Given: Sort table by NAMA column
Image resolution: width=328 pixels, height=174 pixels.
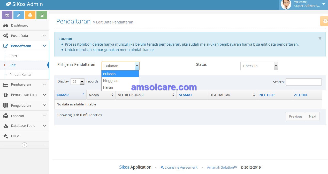Looking at the screenshot, I should 101,95.
